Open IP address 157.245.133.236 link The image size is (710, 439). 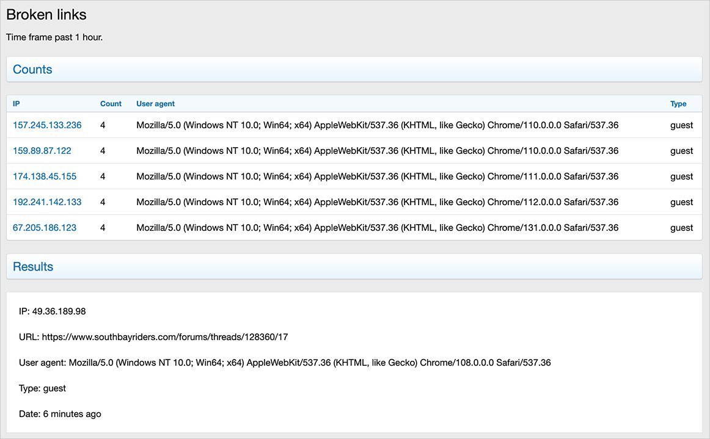(47, 125)
